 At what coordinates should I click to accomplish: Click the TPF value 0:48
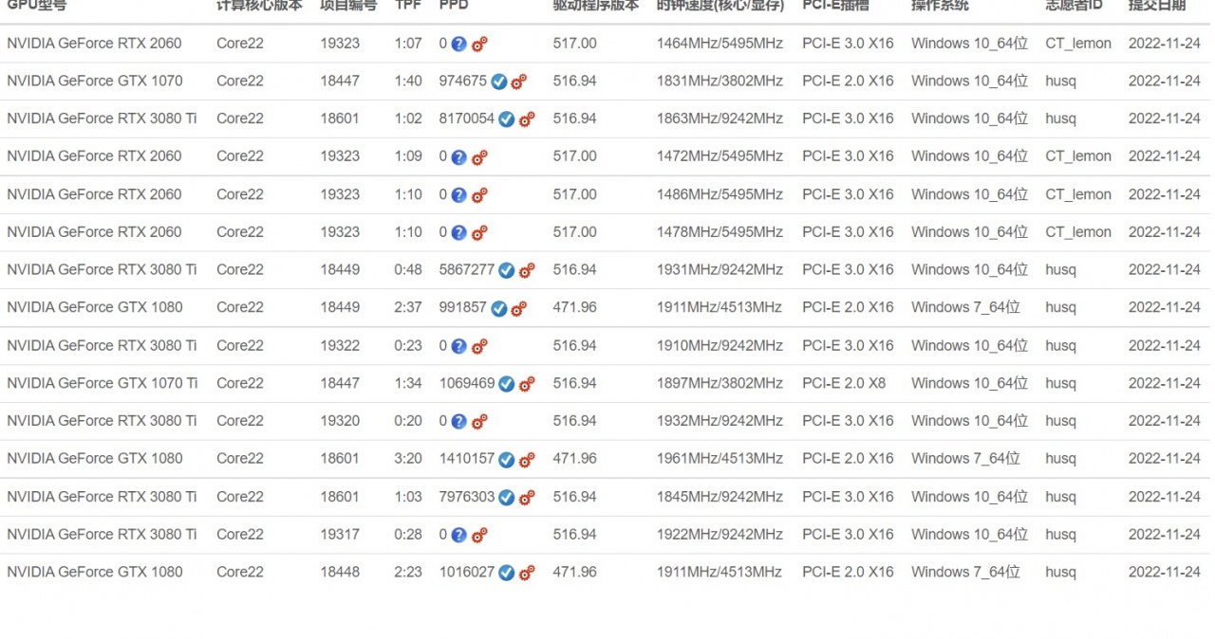[x=408, y=269]
